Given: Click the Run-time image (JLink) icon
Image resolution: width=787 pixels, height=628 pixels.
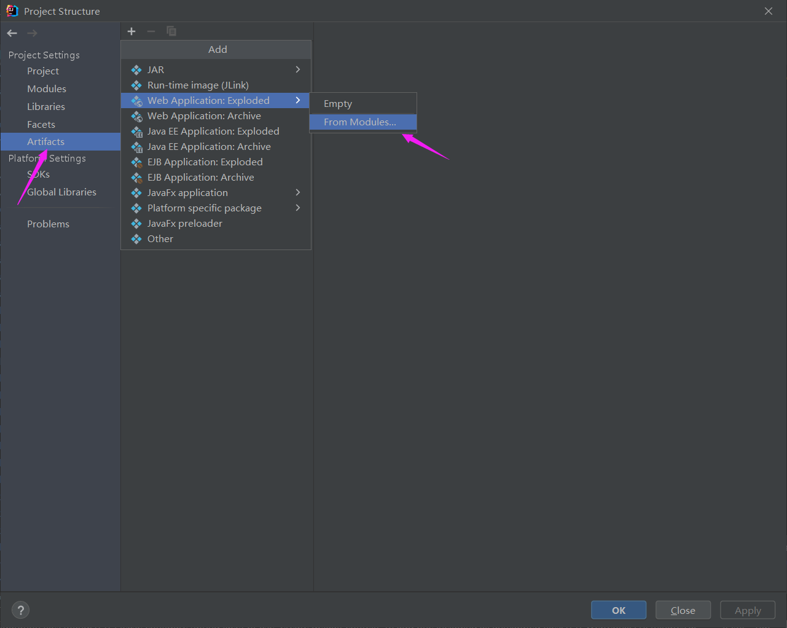Looking at the screenshot, I should coord(136,85).
